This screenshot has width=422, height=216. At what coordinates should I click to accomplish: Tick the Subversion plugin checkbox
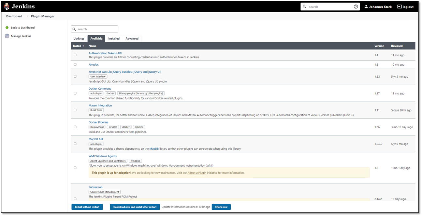coord(75,199)
